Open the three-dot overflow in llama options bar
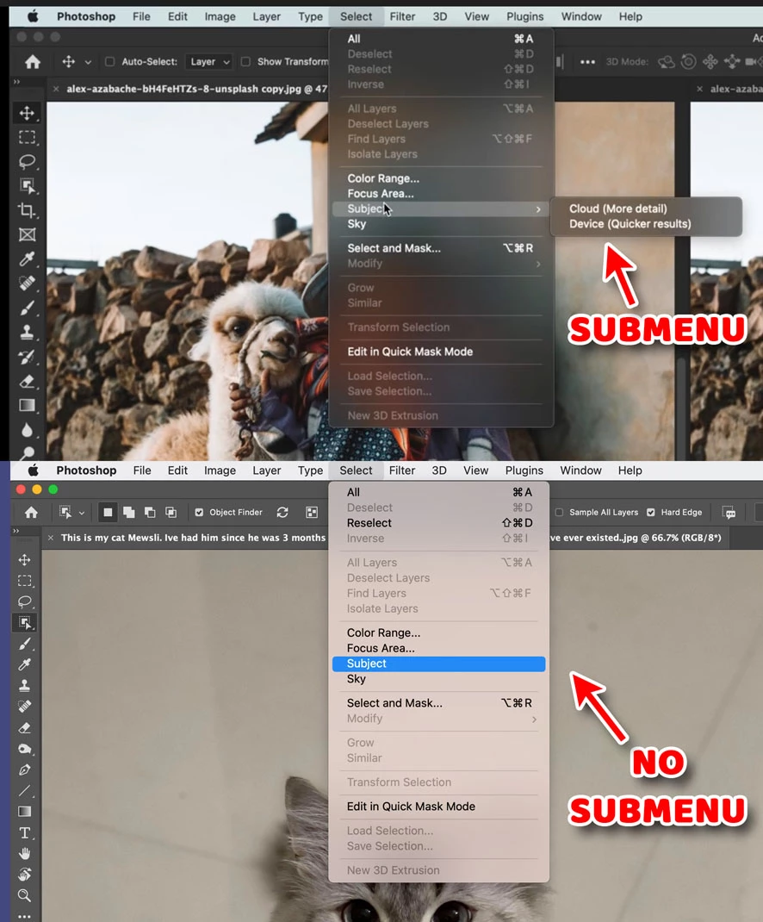Screen dimensions: 763x922 (587, 62)
